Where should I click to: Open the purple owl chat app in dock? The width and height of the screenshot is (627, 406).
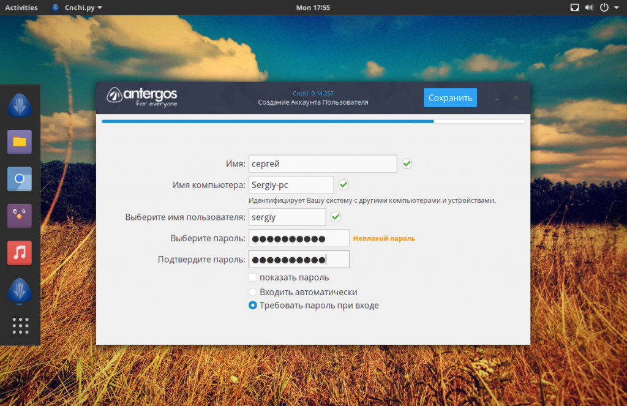pyautogui.click(x=20, y=216)
